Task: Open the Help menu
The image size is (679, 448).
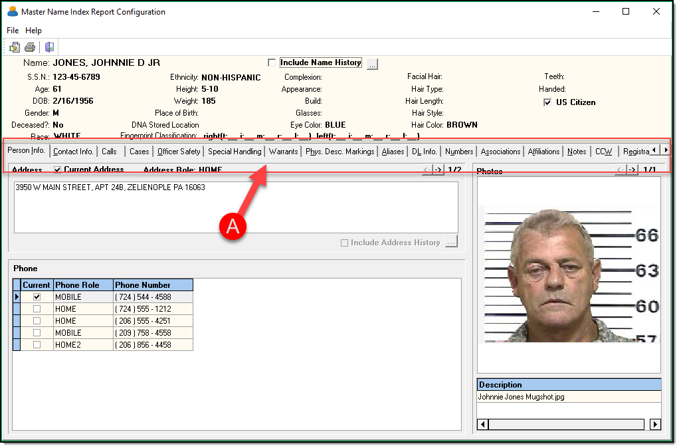Action: tap(33, 31)
